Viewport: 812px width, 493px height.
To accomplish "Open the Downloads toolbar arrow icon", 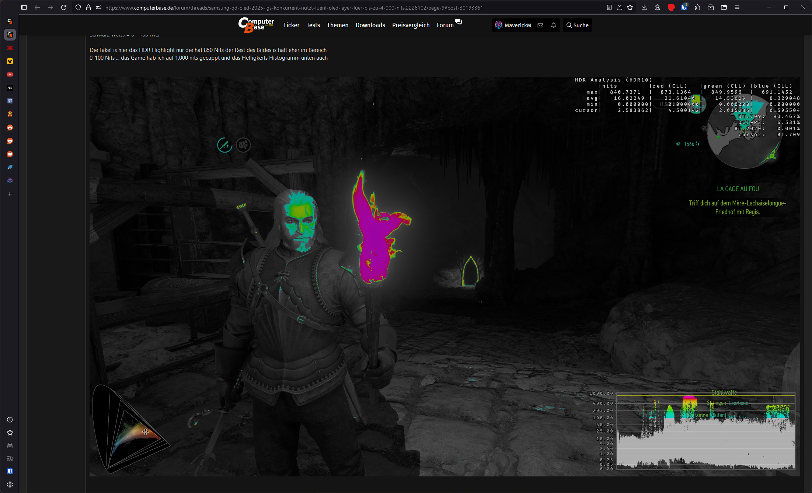I will pos(644,7).
